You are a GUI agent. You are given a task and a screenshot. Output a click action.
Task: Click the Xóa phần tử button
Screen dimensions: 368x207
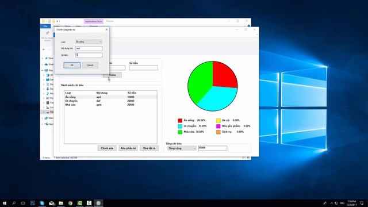pos(128,148)
